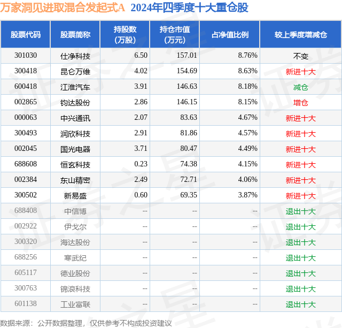Select stock code 002865
This screenshot has height=328, width=342.
[x=26, y=102]
